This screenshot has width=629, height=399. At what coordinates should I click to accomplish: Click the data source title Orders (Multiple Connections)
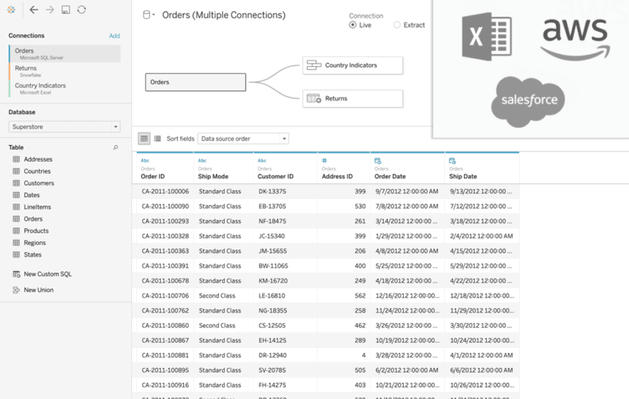(x=224, y=15)
